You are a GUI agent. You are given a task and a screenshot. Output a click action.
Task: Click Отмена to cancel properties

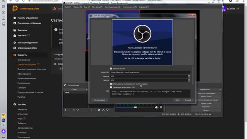188,100
